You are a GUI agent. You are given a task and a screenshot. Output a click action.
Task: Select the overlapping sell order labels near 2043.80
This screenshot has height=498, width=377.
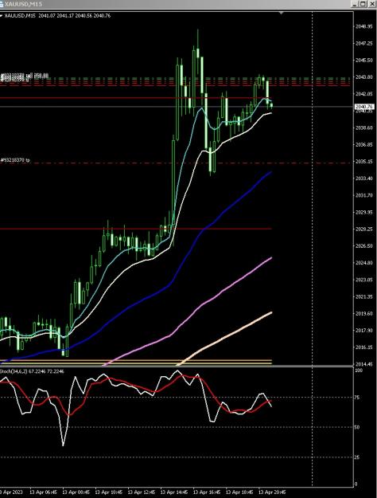[x=25, y=76]
